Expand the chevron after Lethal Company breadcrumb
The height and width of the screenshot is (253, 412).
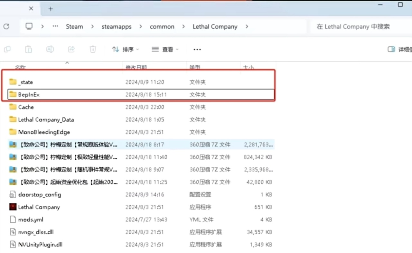pos(247,26)
